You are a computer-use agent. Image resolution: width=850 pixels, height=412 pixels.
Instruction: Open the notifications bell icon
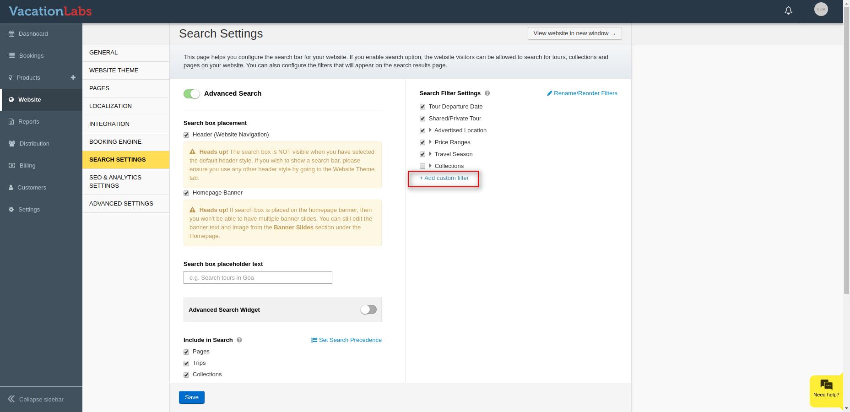pos(788,11)
